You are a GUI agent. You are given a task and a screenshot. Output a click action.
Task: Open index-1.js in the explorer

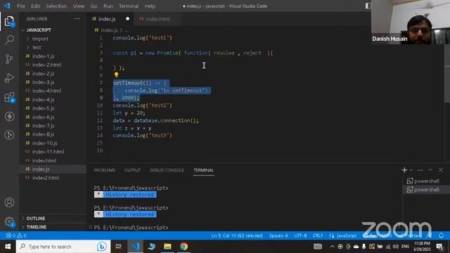pos(43,56)
